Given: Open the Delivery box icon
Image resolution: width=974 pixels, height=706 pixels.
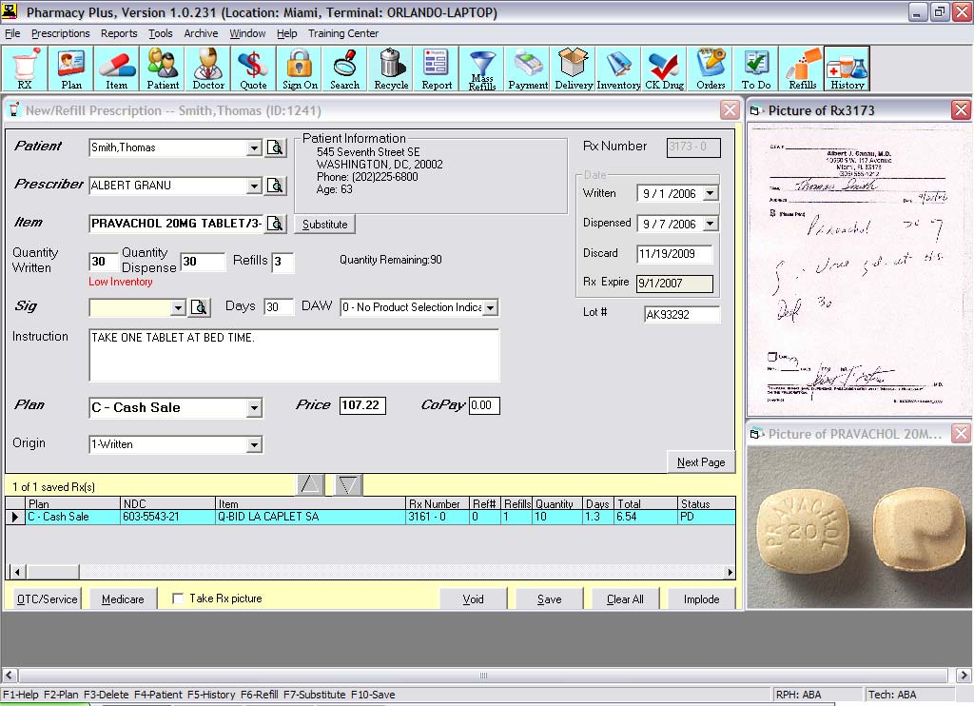Looking at the screenshot, I should point(574,69).
